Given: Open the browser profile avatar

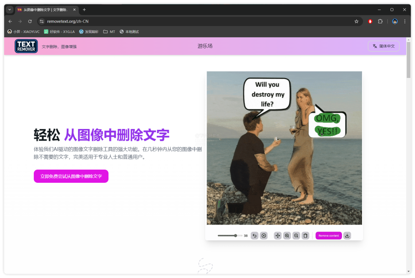Looking at the screenshot, I should coord(395,22).
